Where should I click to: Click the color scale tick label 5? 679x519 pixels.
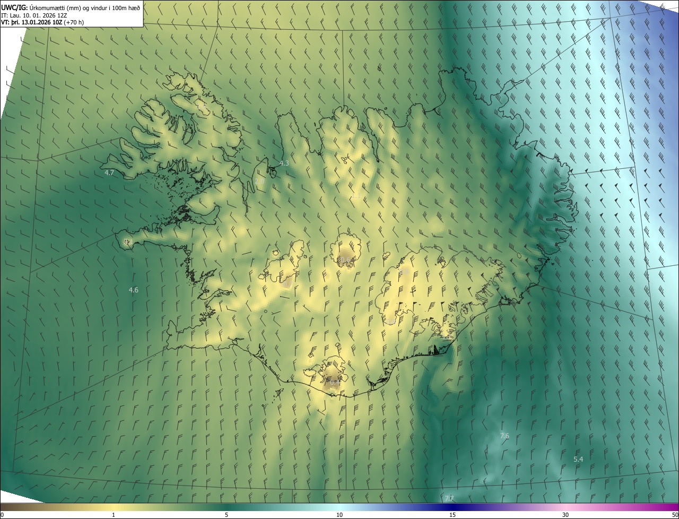click(x=227, y=515)
